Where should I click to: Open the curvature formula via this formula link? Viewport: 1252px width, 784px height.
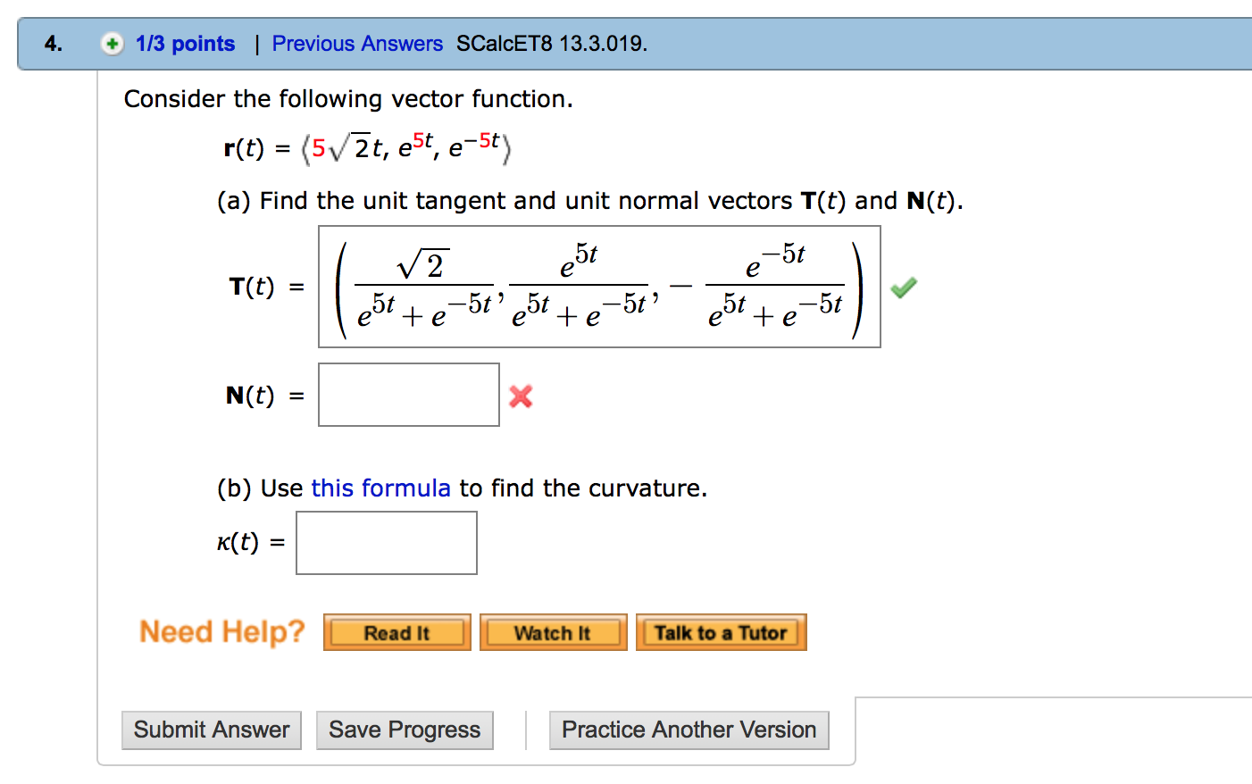381,488
